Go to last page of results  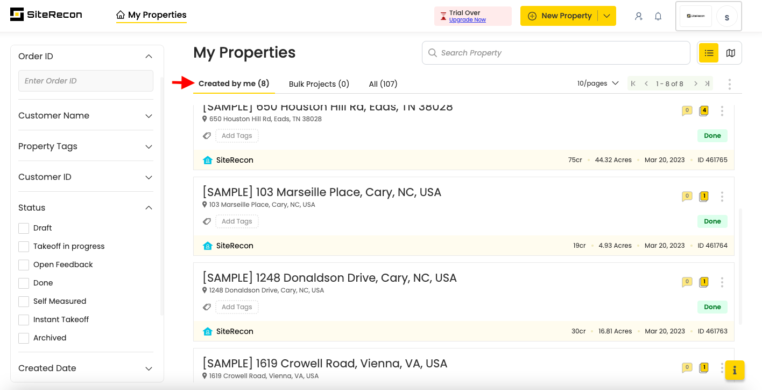pos(708,83)
